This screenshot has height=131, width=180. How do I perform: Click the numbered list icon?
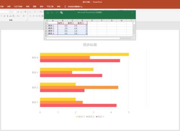(35, 12)
